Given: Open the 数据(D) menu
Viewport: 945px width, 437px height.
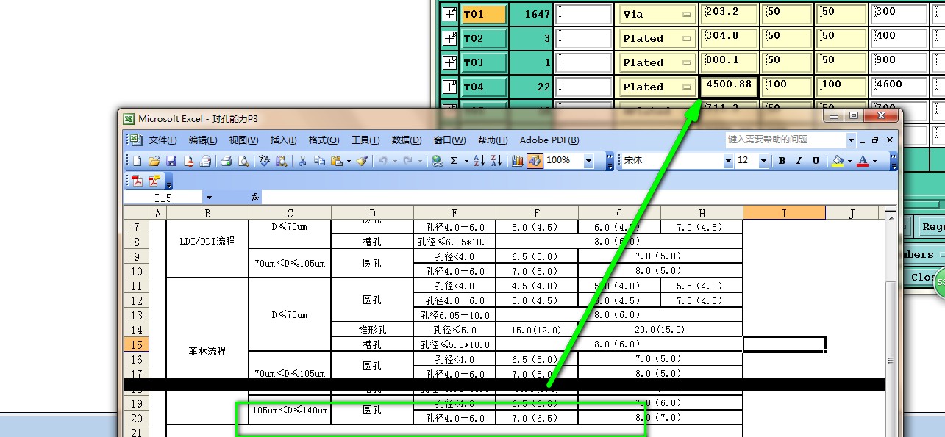Looking at the screenshot, I should point(407,140).
